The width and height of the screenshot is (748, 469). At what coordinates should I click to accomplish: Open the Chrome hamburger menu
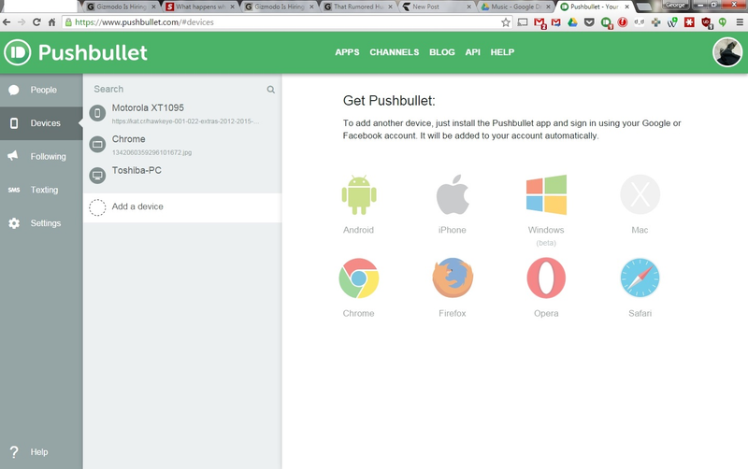click(x=740, y=21)
